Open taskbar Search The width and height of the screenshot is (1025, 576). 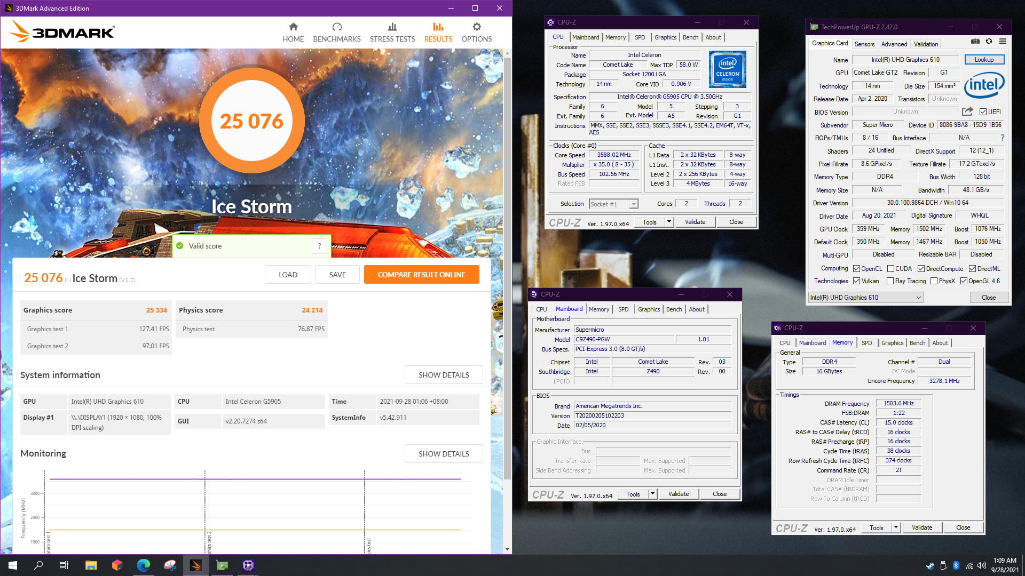point(38,565)
